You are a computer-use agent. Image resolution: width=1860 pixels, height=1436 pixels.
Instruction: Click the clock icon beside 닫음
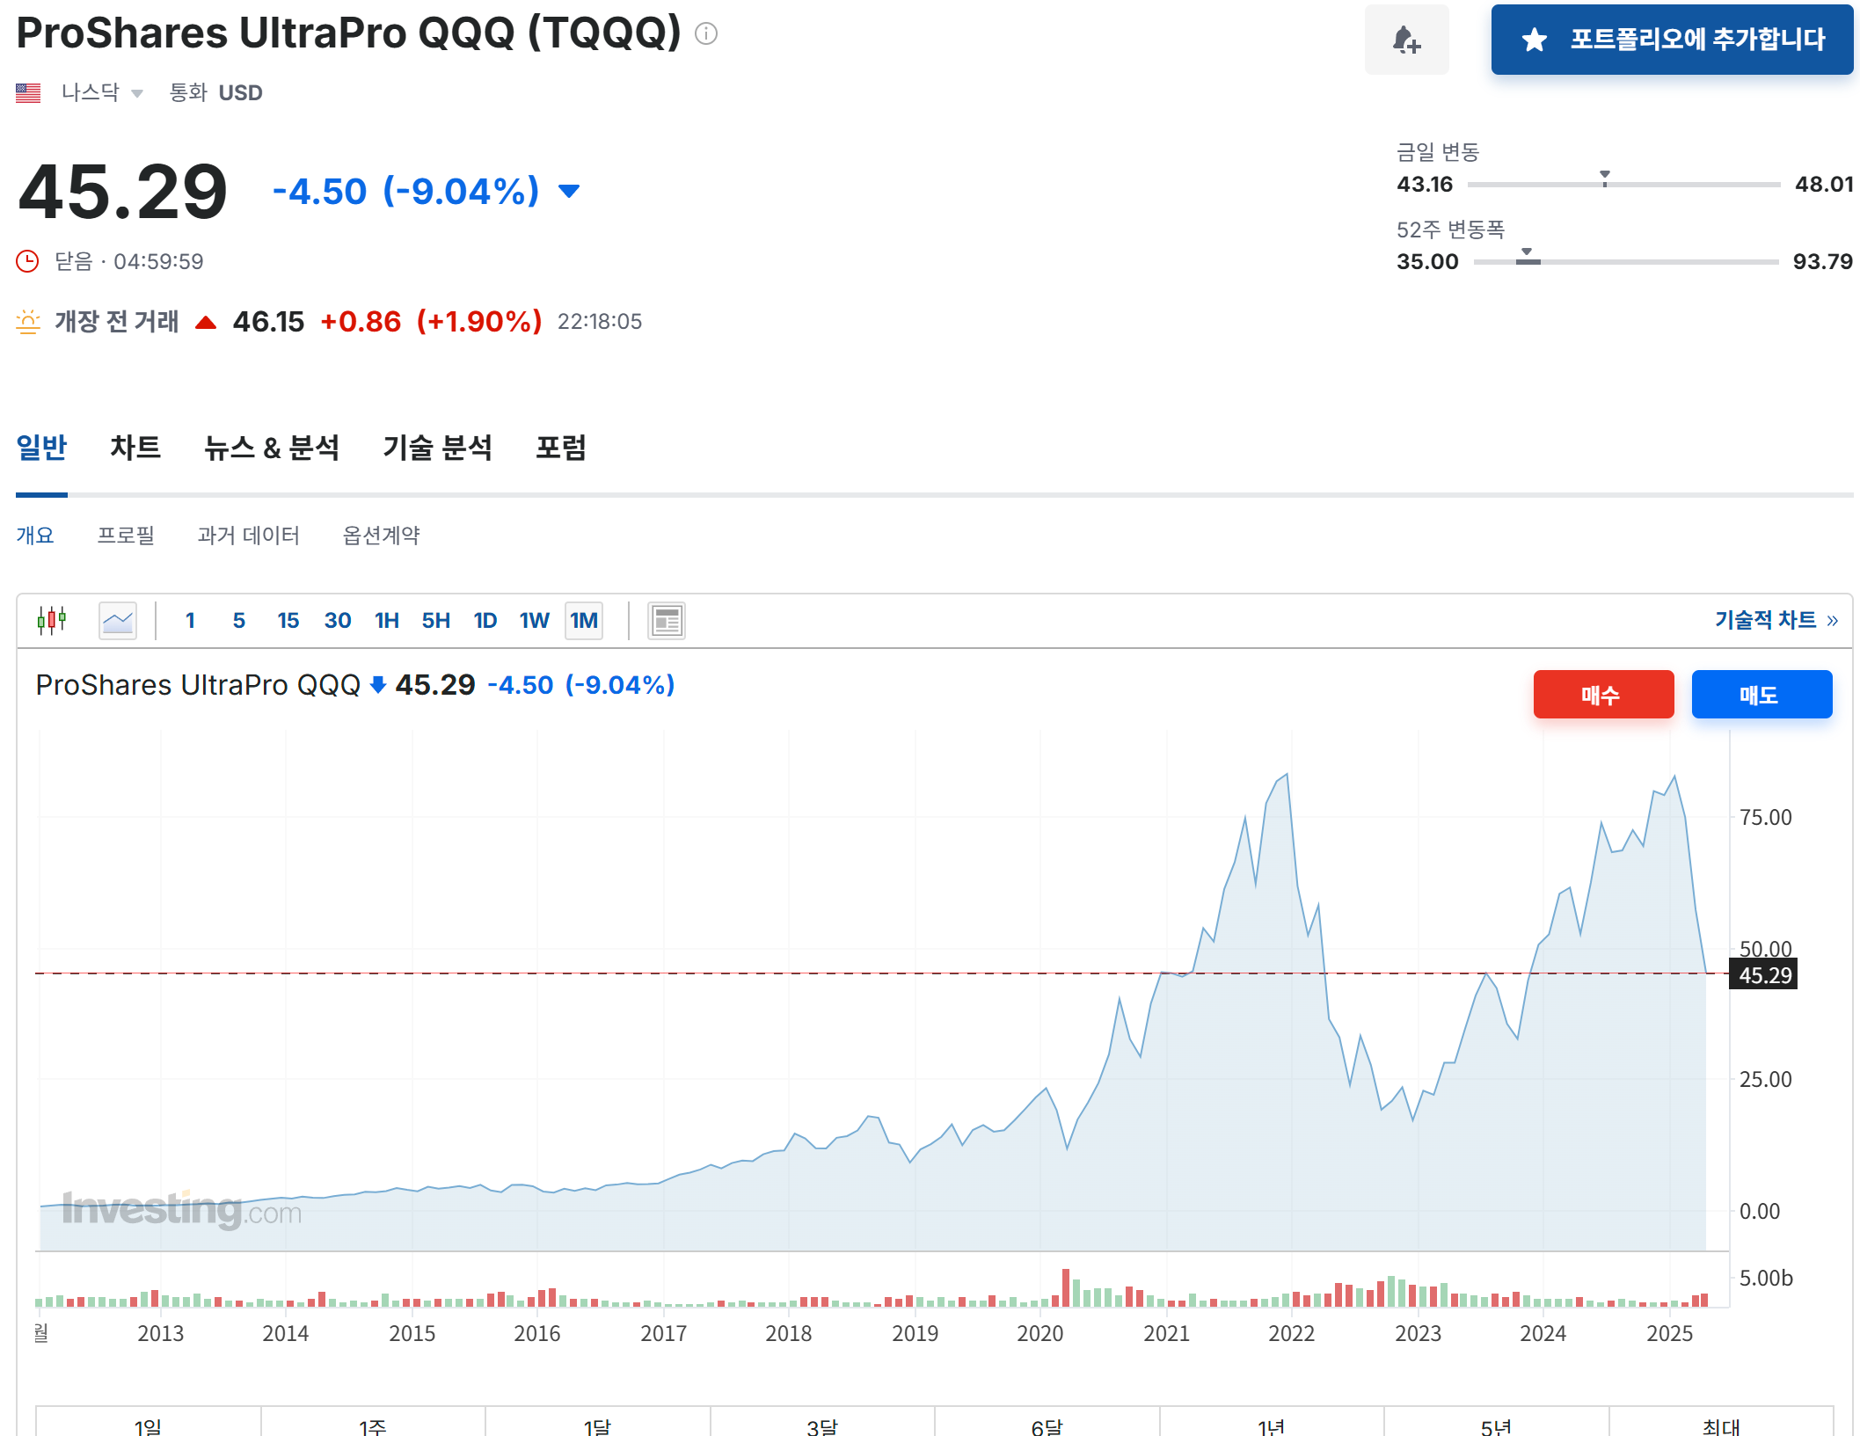click(27, 261)
